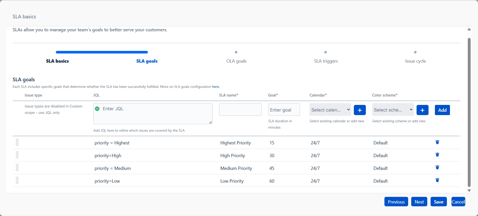Expand the Select scheme dropdown
The image size is (478, 216).
[393, 110]
